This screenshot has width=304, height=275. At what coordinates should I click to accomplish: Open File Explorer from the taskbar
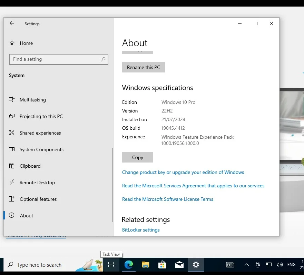(145, 265)
